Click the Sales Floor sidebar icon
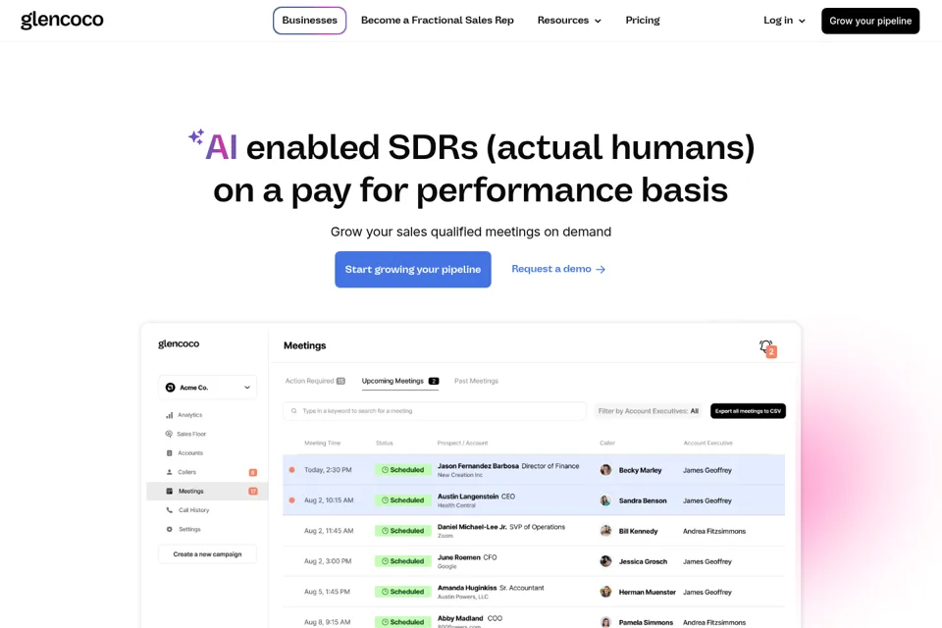This screenshot has width=942, height=628. pos(169,434)
